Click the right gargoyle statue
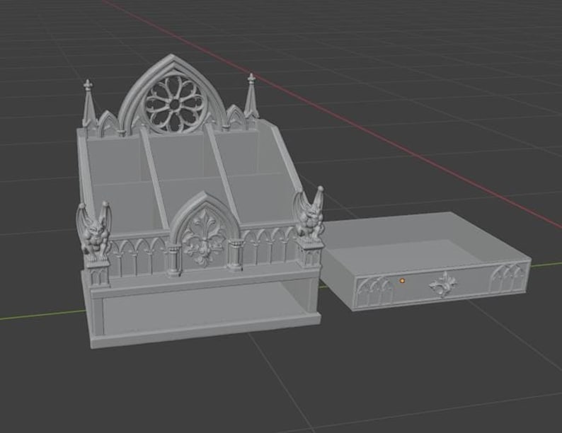 [x=309, y=214]
